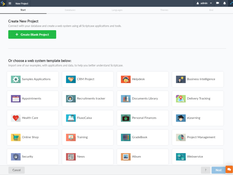Open the Security template card
The image size is (233, 175).
pos(32,157)
